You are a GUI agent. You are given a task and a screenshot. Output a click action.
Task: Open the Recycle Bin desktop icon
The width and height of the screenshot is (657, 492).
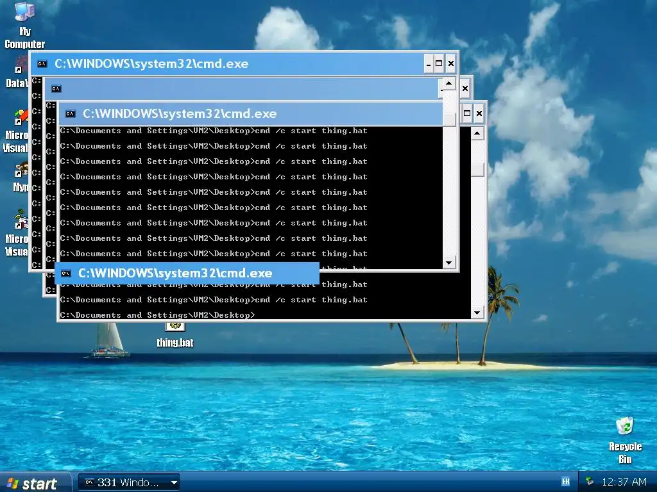625,439
